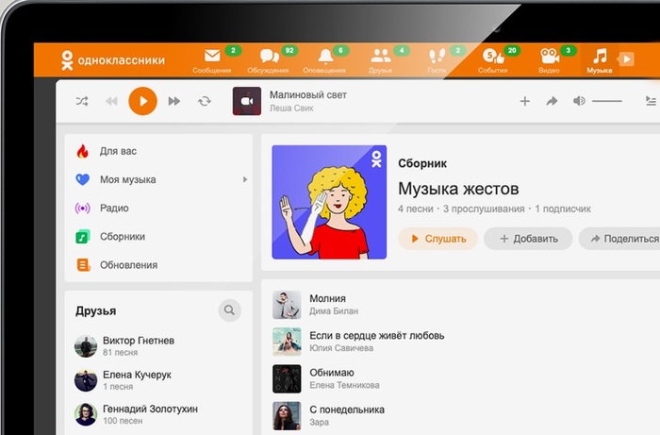The width and height of the screenshot is (660, 435).
Task: Share the currently playing track
Action: click(x=552, y=101)
